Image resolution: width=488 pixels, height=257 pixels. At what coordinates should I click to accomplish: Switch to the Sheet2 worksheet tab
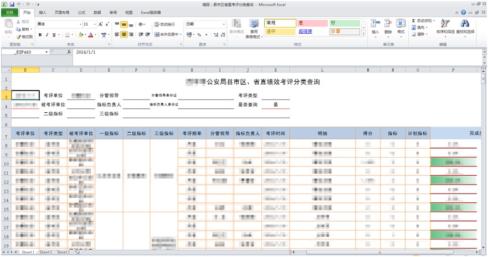[45, 252]
